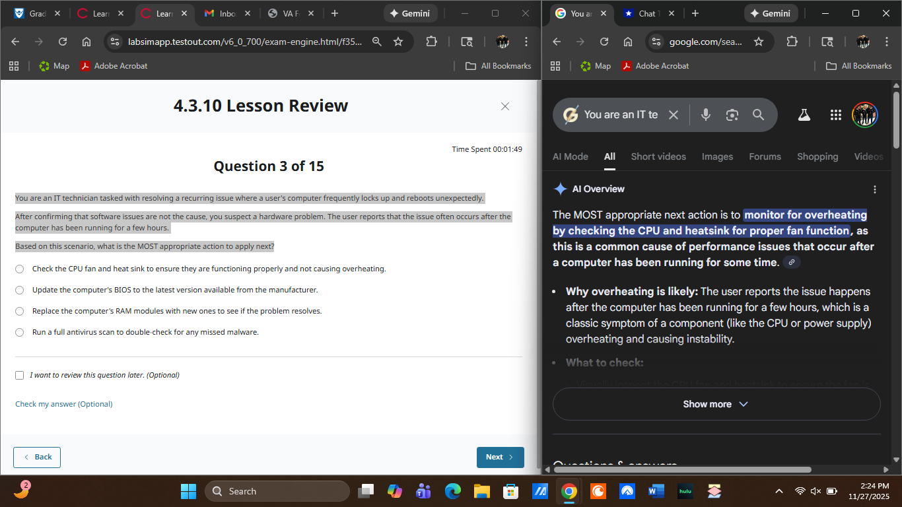The width and height of the screenshot is (902, 507).
Task: Open the Map bookmark in the TestOut window
Action: click(54, 66)
